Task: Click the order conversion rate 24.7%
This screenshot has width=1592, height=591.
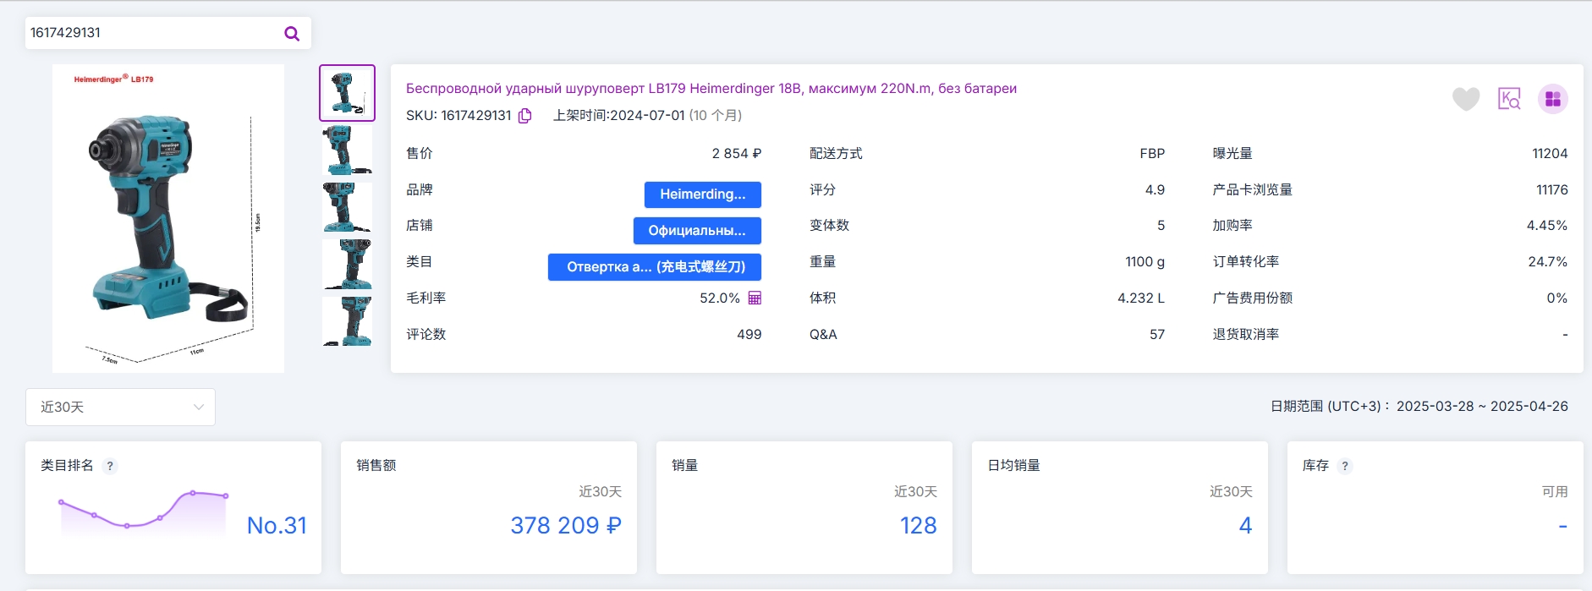Action: tap(1548, 261)
